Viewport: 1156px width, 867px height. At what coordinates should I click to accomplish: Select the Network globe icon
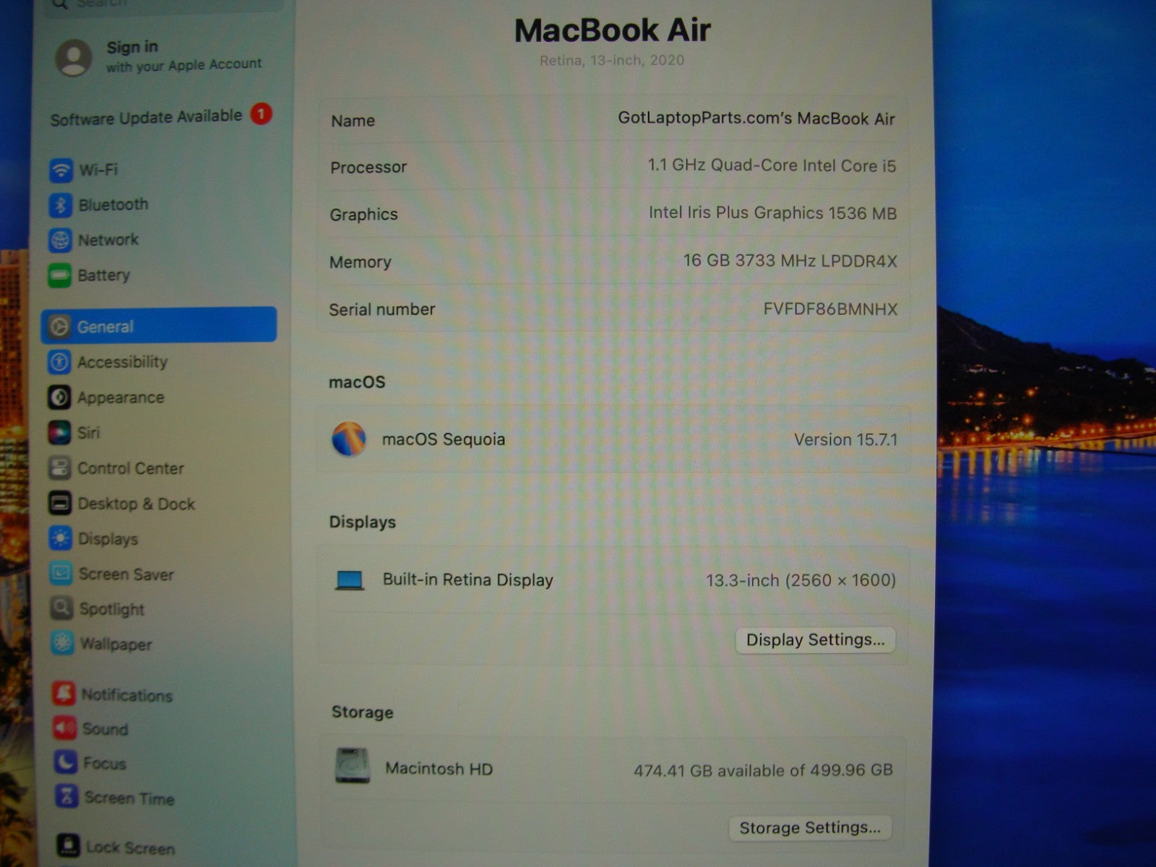(x=60, y=240)
